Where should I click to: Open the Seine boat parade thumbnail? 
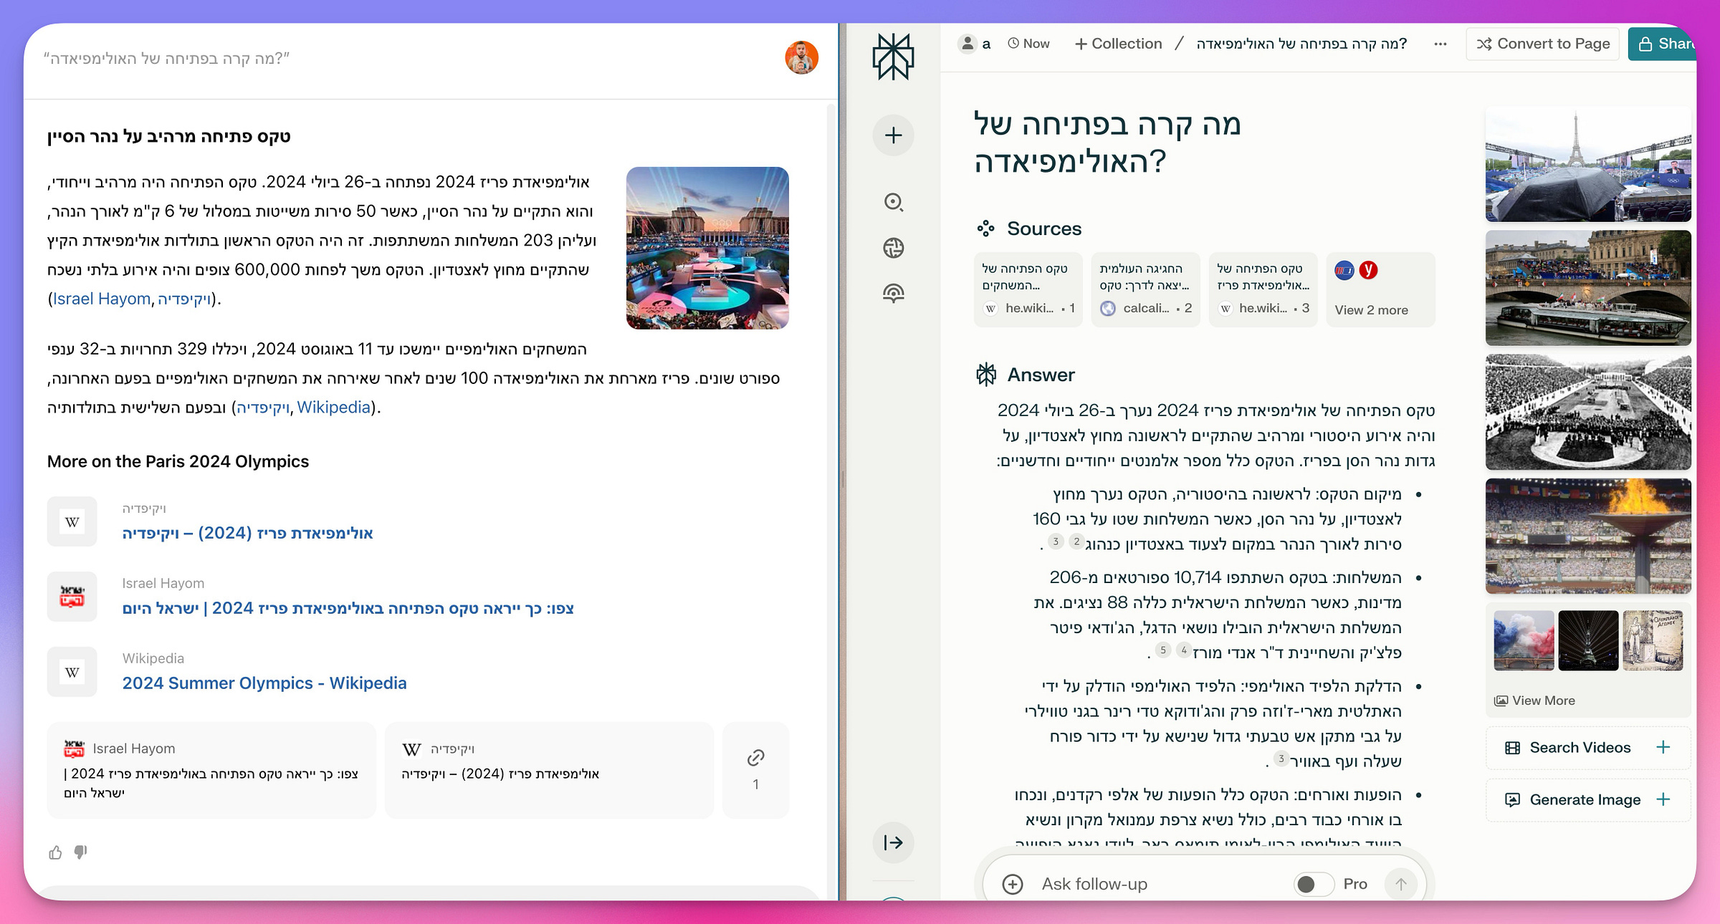point(1588,288)
